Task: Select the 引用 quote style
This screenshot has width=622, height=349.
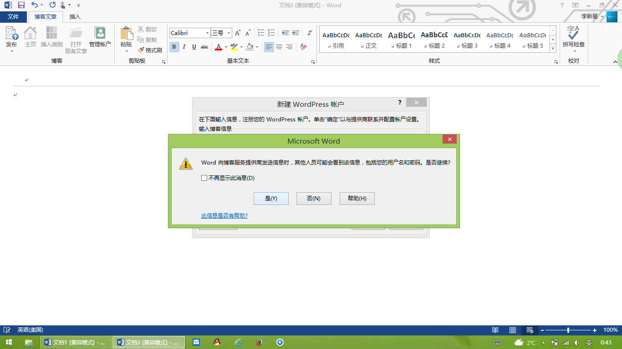Action: (x=336, y=40)
